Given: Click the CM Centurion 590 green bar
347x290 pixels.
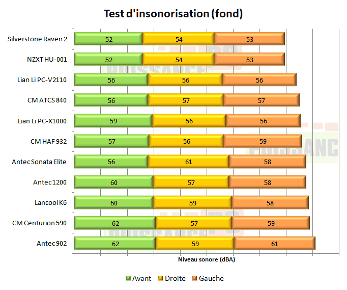Looking at the screenshot, I should 114,223.
